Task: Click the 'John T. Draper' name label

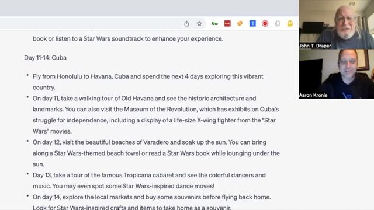Action: point(315,45)
